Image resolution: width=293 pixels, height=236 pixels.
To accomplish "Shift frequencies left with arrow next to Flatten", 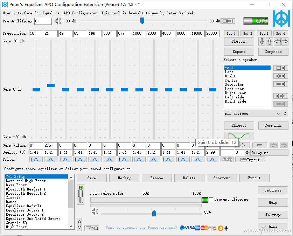I will coord(277,41).
